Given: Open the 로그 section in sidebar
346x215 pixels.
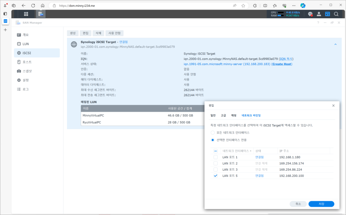Looking at the screenshot, I should pyautogui.click(x=37, y=89).
